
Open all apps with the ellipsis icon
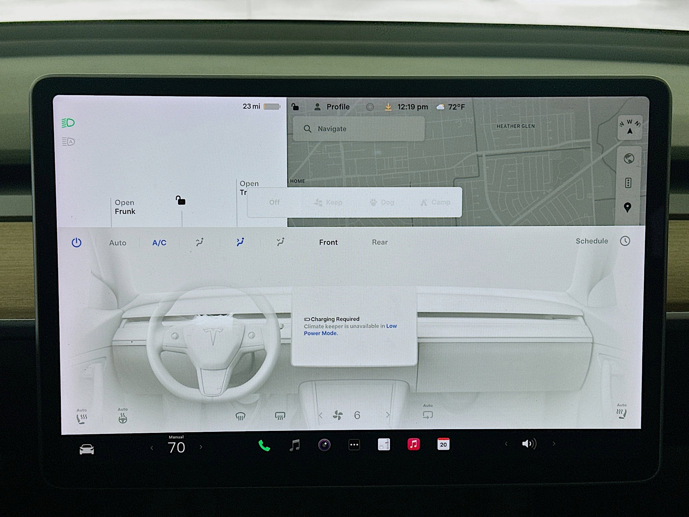(354, 445)
